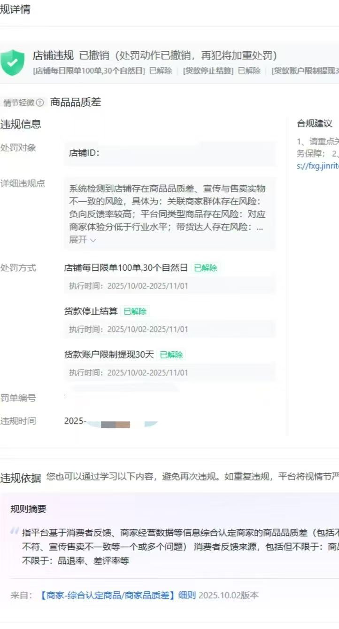Click the green shield status icon

coord(12,63)
